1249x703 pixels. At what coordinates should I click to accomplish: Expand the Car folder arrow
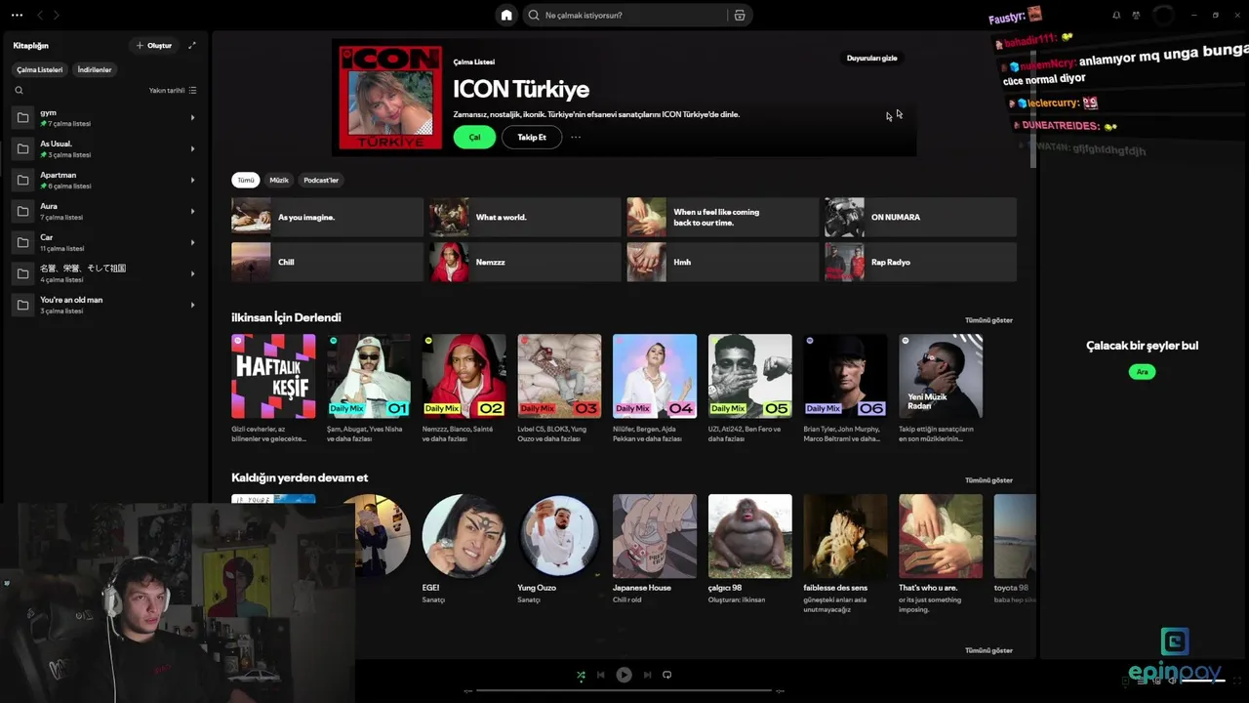coord(192,242)
